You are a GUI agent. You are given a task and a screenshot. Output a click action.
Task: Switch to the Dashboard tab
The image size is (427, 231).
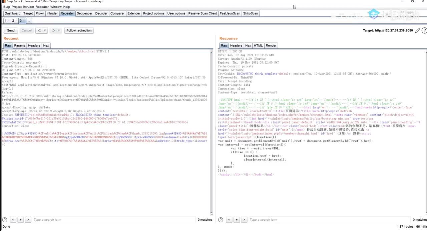[12, 13]
